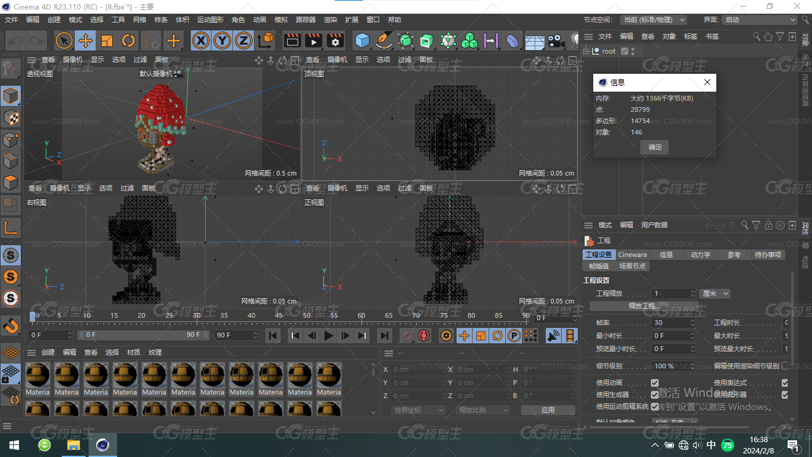
Task: Switch to the Cineware tab
Action: click(632, 255)
